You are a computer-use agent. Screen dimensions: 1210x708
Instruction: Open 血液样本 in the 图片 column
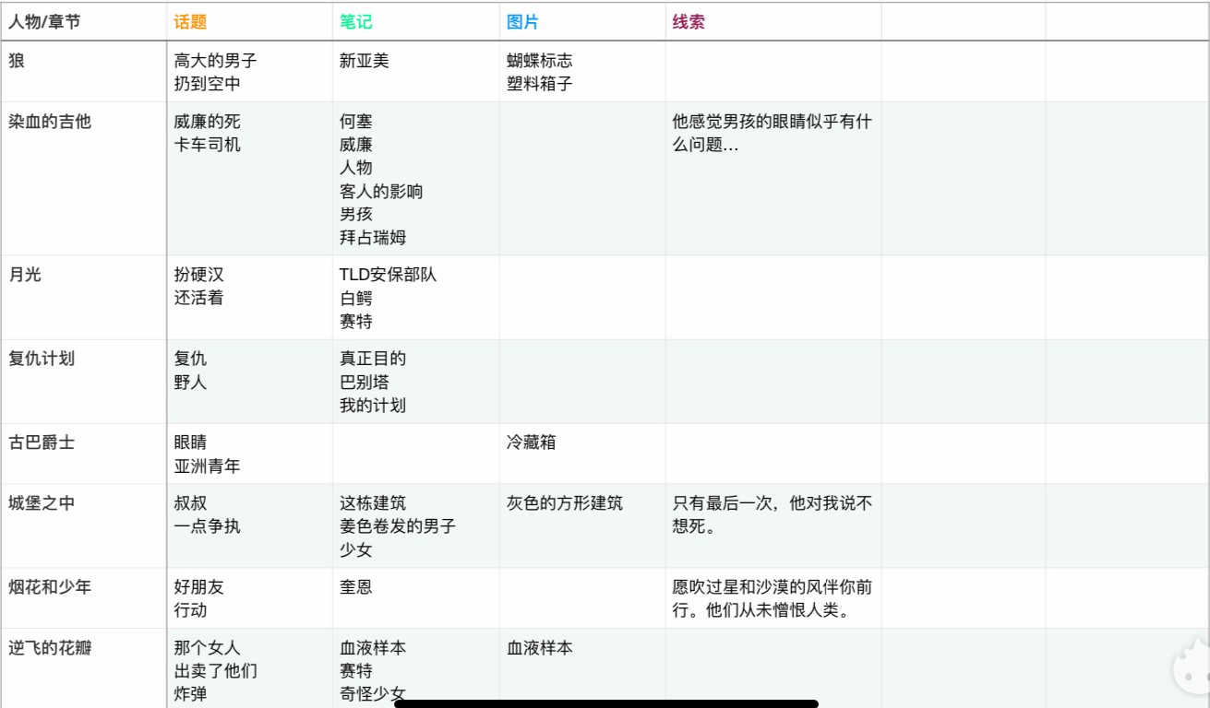tap(539, 648)
